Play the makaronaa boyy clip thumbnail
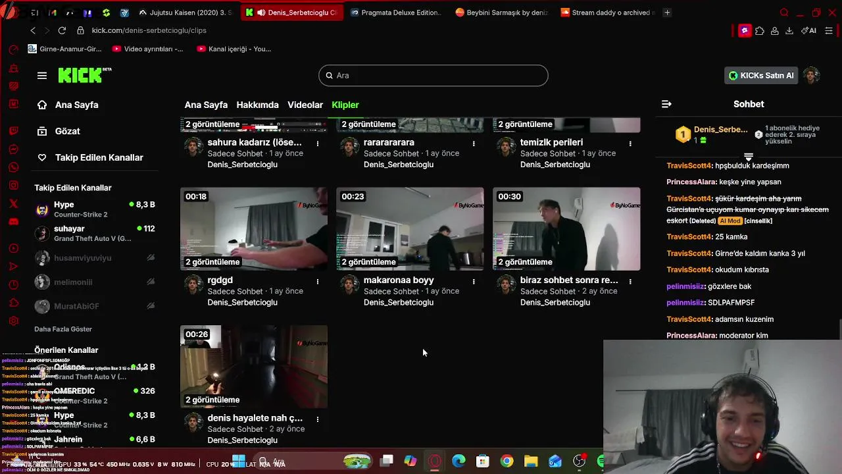The width and height of the screenshot is (842, 474). click(x=410, y=228)
